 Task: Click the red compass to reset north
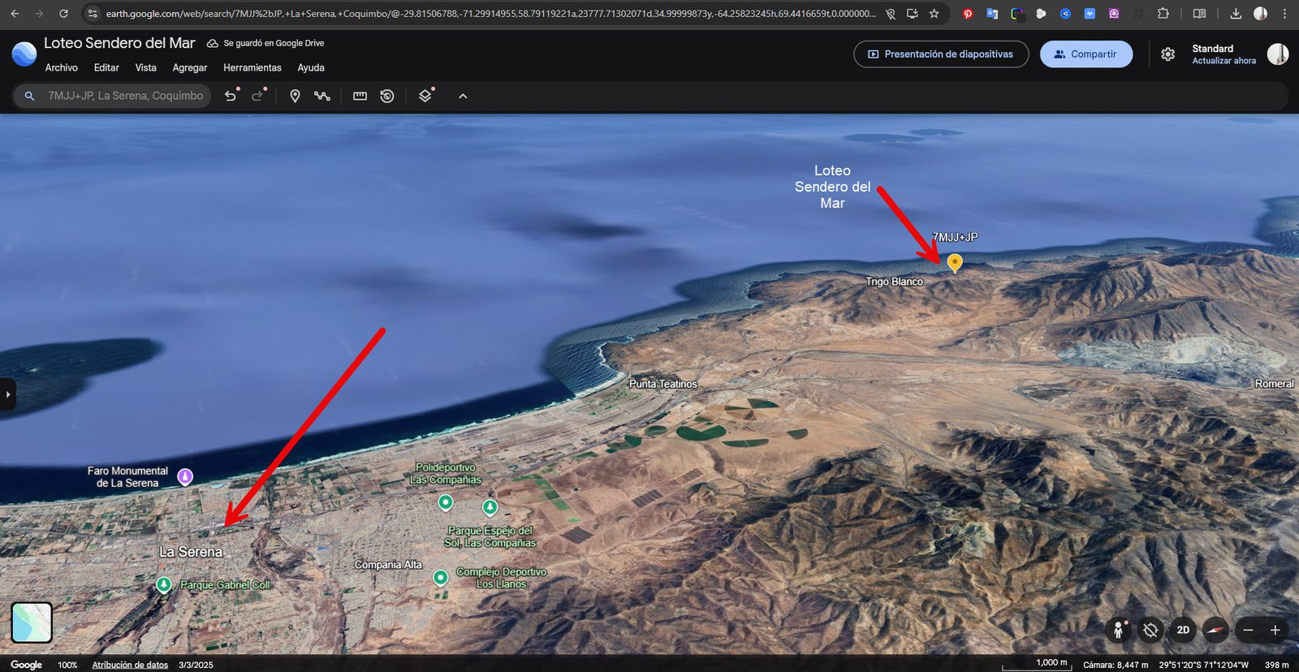1215,630
